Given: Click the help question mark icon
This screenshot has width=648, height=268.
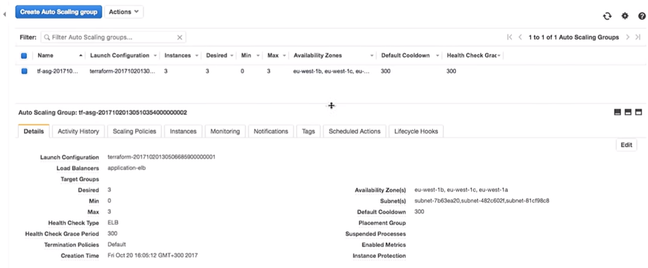Looking at the screenshot, I should [642, 16].
